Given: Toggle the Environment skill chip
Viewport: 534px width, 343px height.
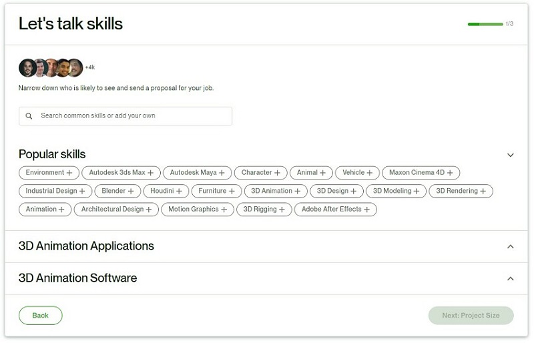Looking at the screenshot, I should point(49,173).
